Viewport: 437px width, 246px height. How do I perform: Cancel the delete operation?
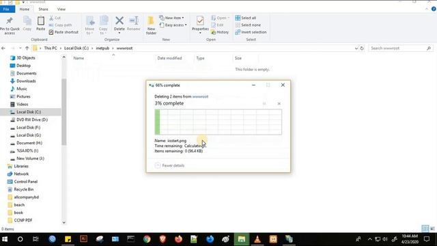pyautogui.click(x=279, y=104)
